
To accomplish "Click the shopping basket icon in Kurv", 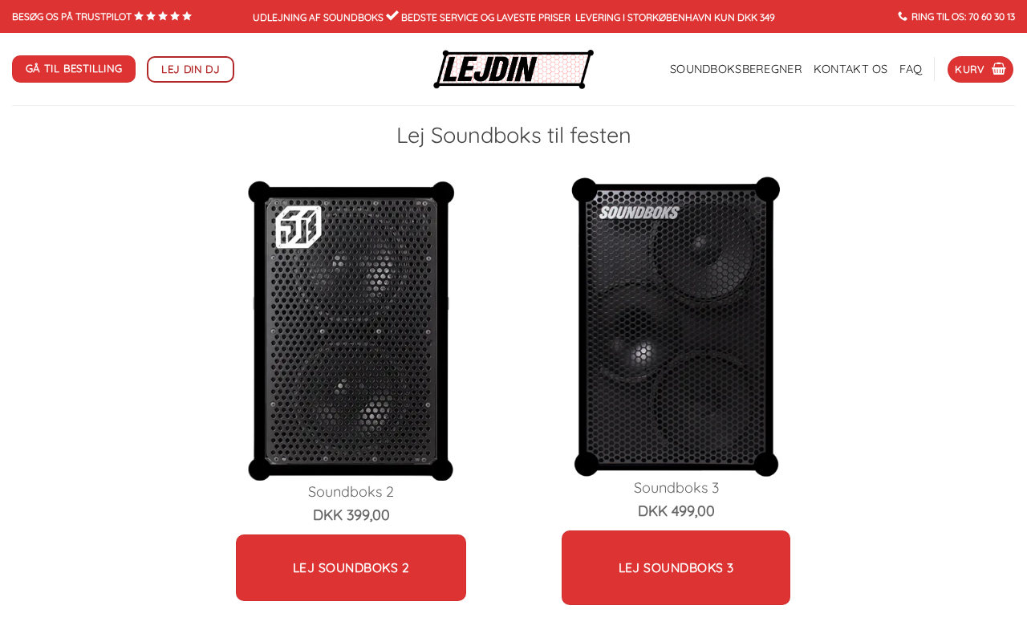I will [998, 69].
